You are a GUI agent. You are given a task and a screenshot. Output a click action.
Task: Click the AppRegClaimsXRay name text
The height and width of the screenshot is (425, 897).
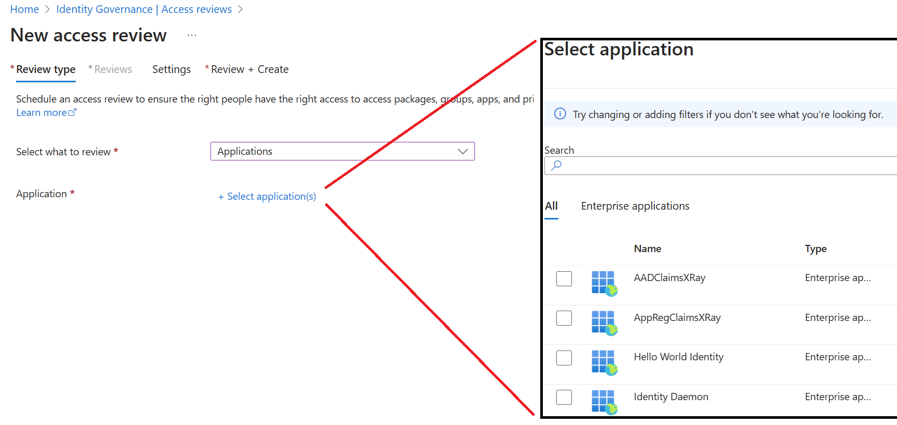677,317
